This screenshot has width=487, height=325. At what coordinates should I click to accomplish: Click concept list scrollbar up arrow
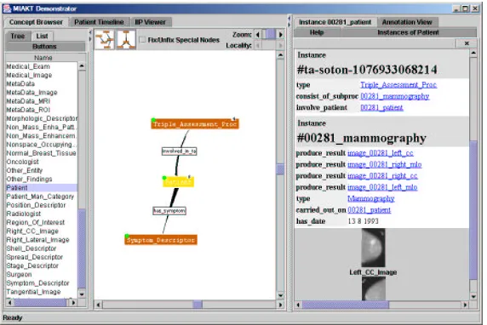pos(82,66)
